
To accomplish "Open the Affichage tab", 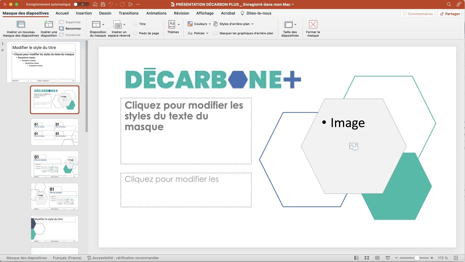I will (205, 13).
